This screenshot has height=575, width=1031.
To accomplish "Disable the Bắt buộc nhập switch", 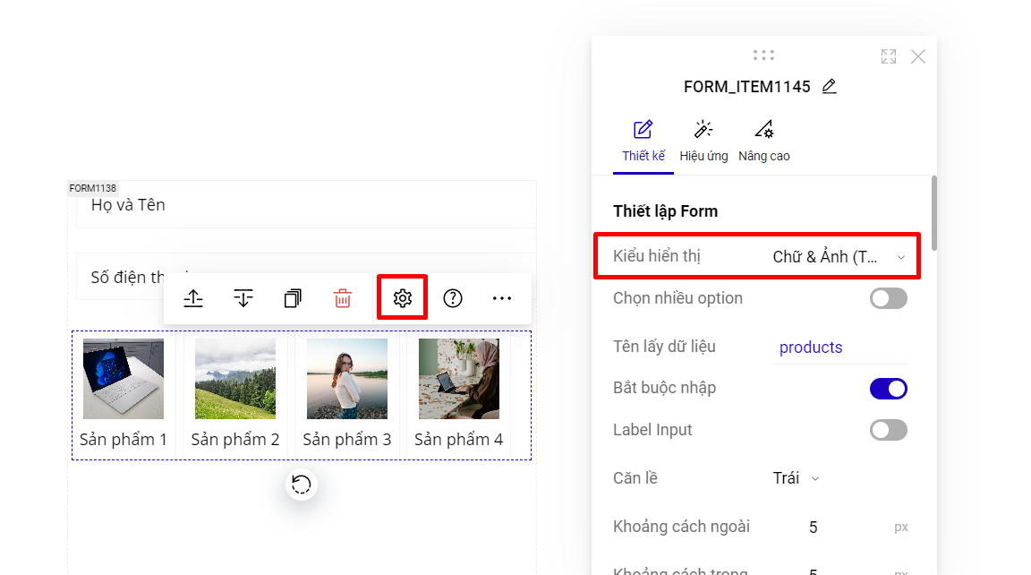I will tap(889, 388).
